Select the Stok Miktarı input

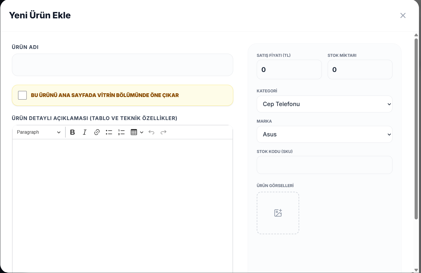tap(360, 70)
